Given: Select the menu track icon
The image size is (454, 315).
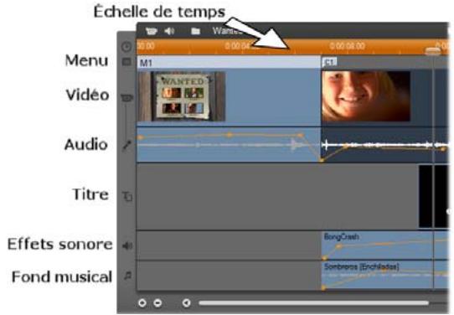Looking at the screenshot, I should pos(126,61).
